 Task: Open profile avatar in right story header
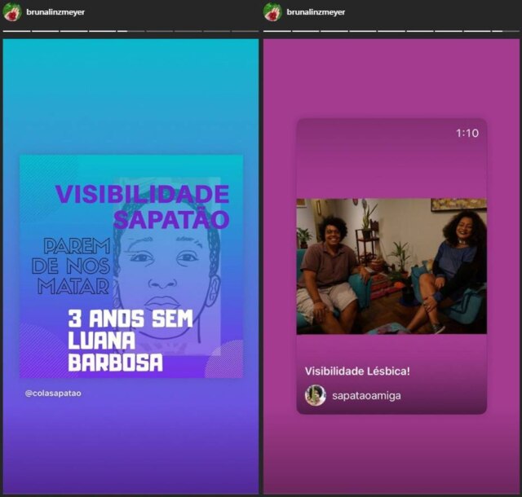click(x=272, y=12)
